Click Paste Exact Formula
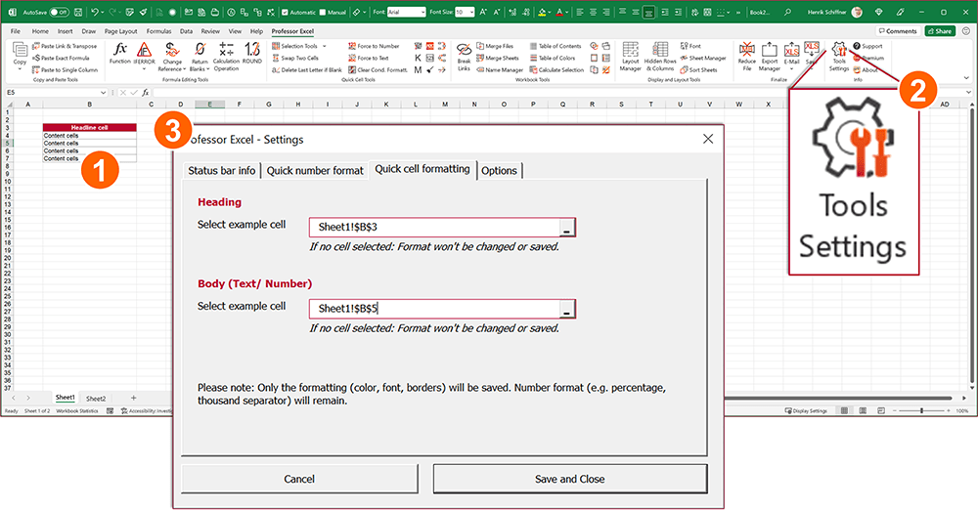Viewport: 978px width, 510px height. point(61,58)
